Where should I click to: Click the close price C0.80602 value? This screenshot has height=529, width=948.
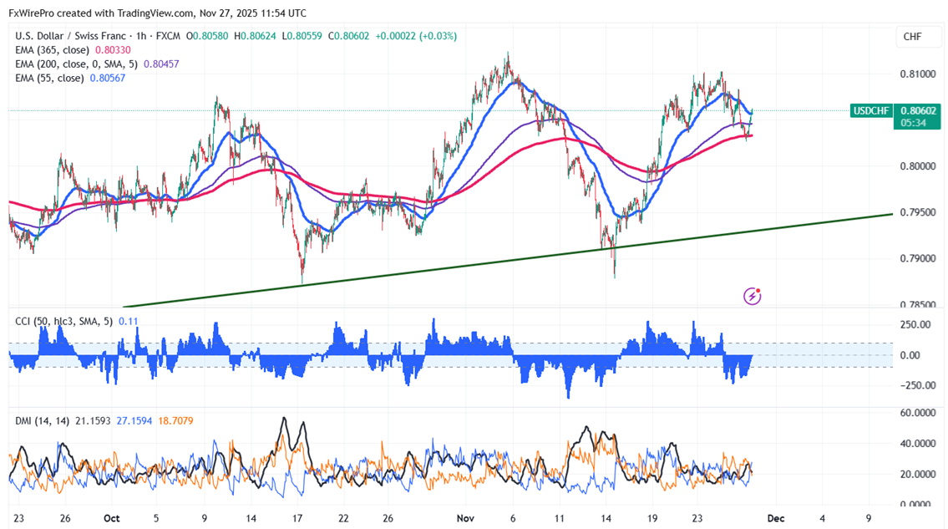tap(349, 36)
